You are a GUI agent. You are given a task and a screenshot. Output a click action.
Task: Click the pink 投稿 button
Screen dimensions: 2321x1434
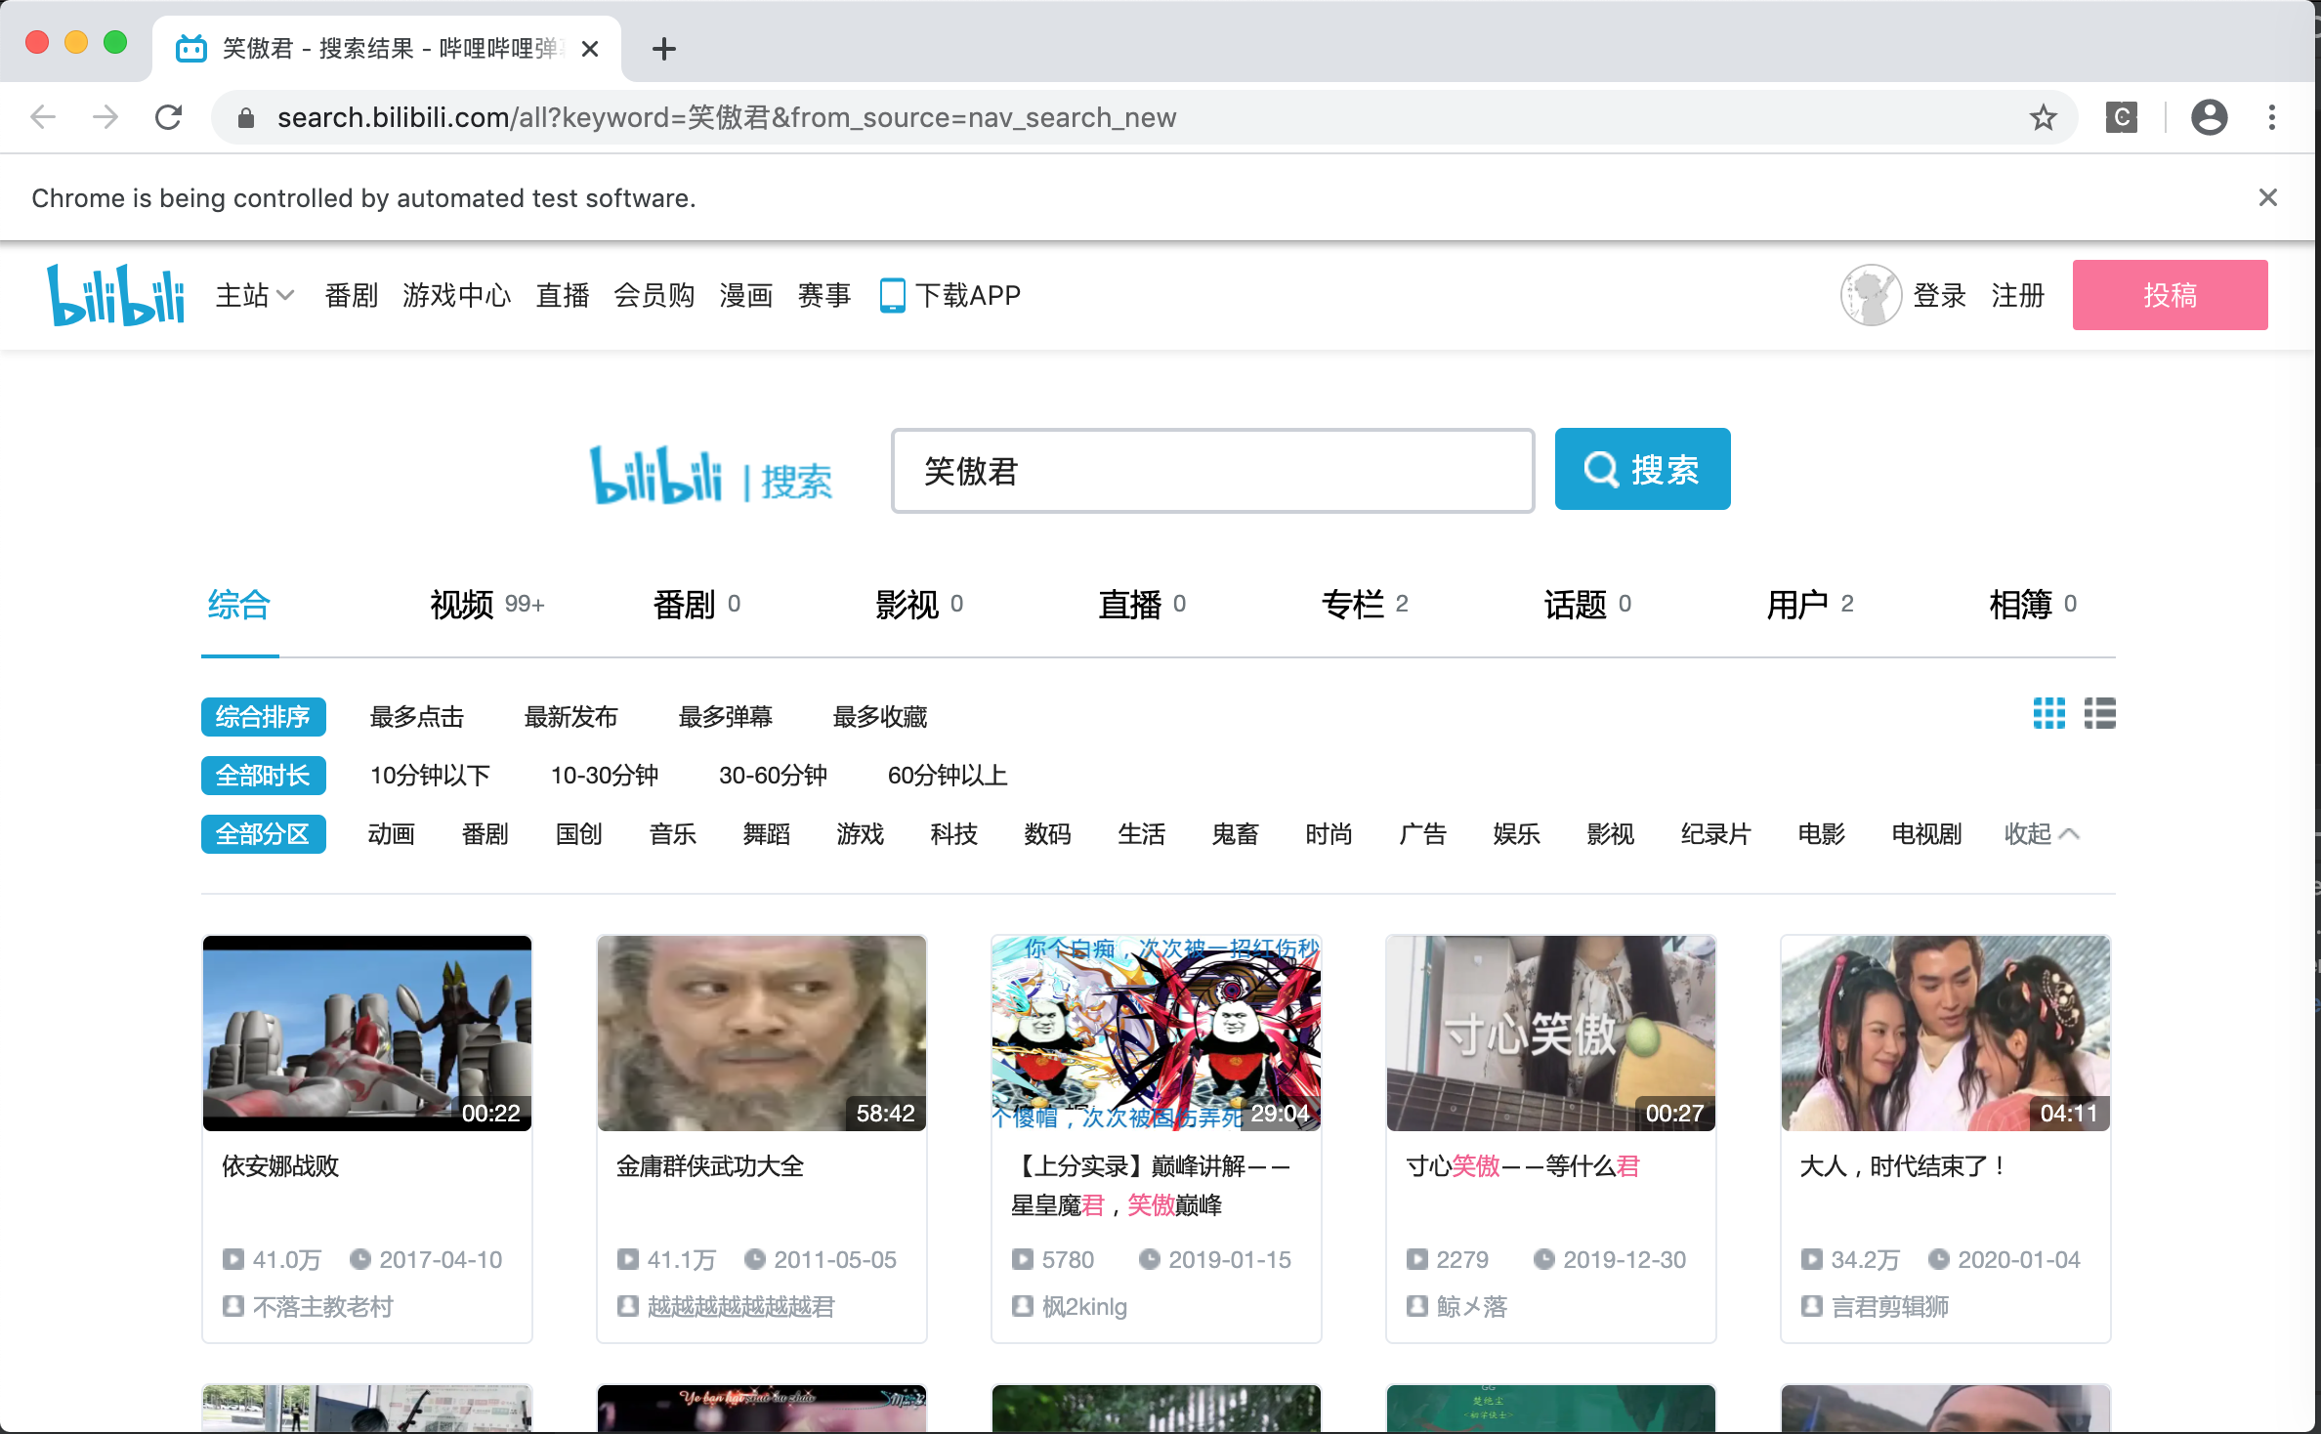click(2170, 295)
